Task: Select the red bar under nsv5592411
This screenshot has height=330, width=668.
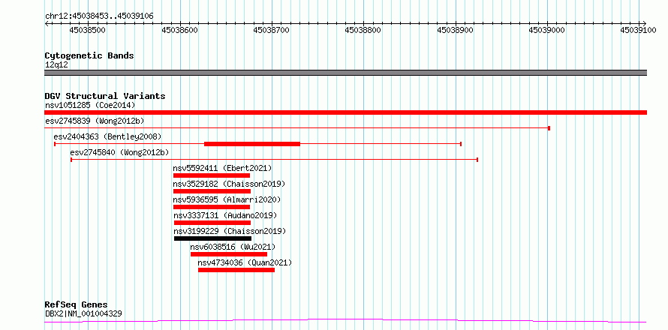Action: tap(212, 175)
